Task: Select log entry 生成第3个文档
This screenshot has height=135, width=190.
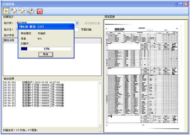Action: click(43, 90)
